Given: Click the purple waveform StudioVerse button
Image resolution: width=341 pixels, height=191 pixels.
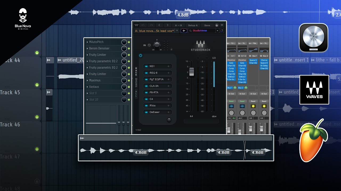Looking at the screenshot, I should [x=184, y=31].
